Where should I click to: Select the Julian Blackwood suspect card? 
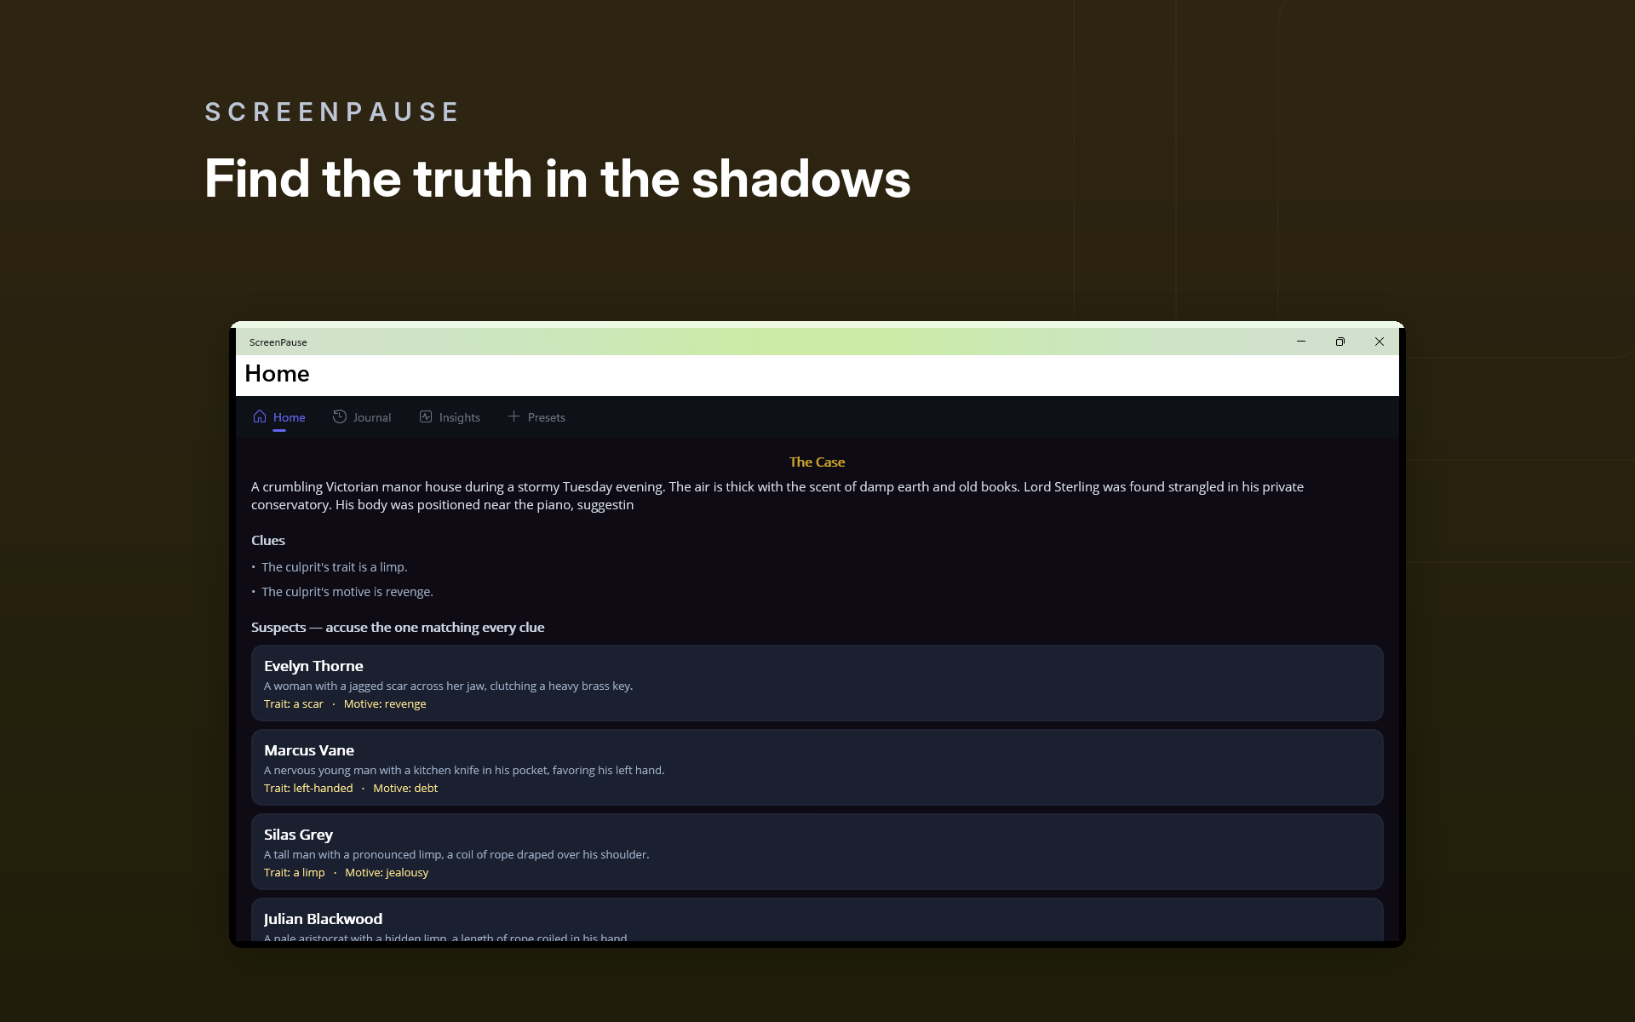pyautogui.click(x=817, y=920)
